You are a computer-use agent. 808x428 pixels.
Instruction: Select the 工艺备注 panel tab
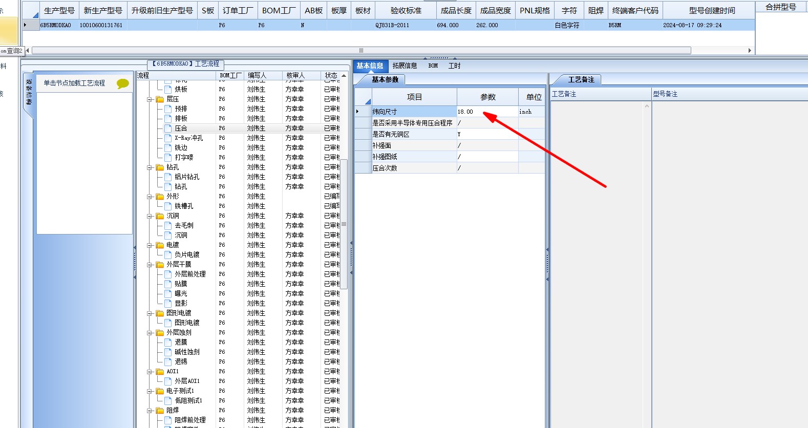click(x=581, y=79)
